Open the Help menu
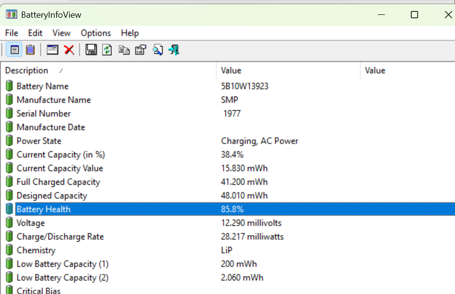 point(130,33)
